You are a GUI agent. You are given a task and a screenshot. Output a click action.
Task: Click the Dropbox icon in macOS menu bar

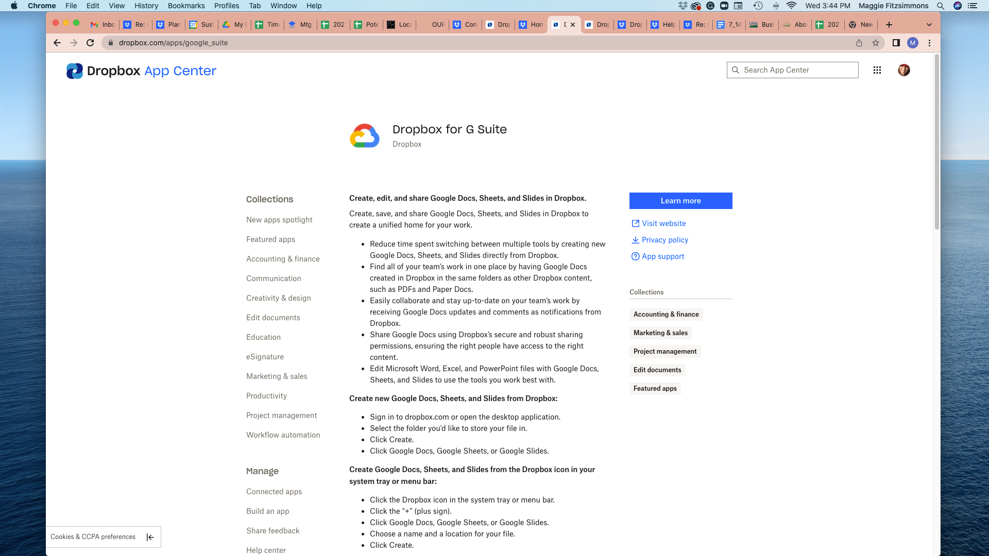point(683,6)
